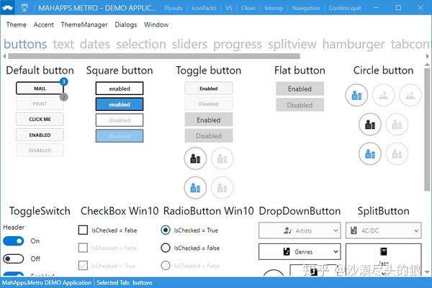Expand the Genres dropdown button

(300, 251)
